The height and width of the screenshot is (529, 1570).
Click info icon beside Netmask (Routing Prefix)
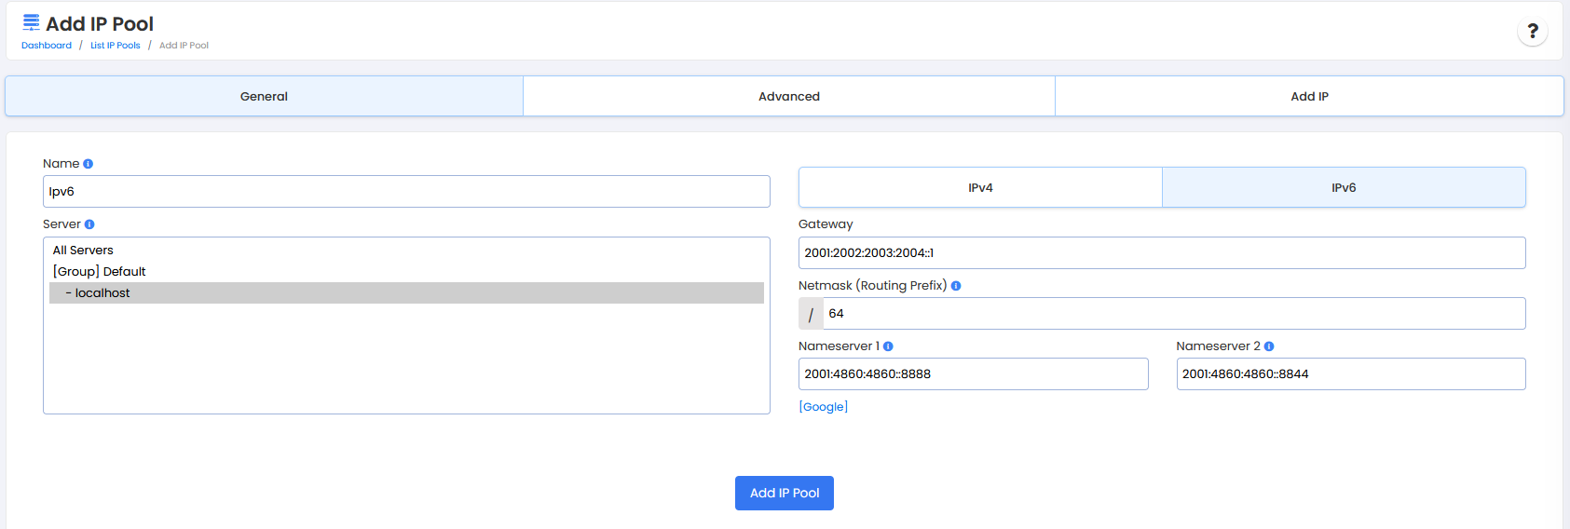pyautogui.click(x=956, y=286)
